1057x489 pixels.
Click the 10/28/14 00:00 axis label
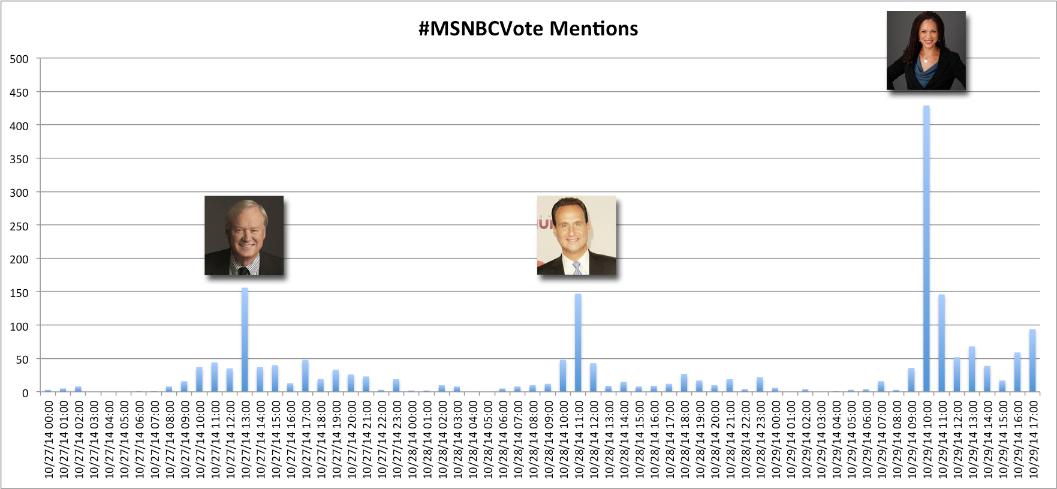412,440
